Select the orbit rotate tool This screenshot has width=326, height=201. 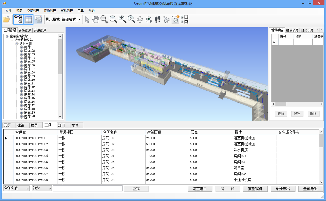point(140,20)
